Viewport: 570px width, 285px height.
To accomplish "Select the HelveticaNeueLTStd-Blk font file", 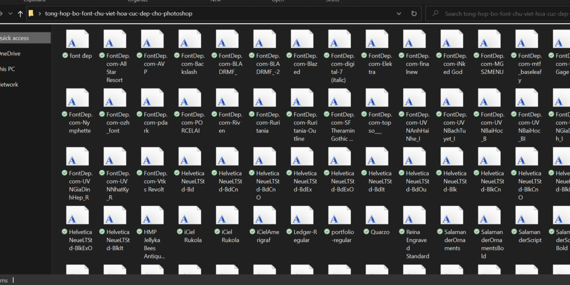I will tap(452, 156).
